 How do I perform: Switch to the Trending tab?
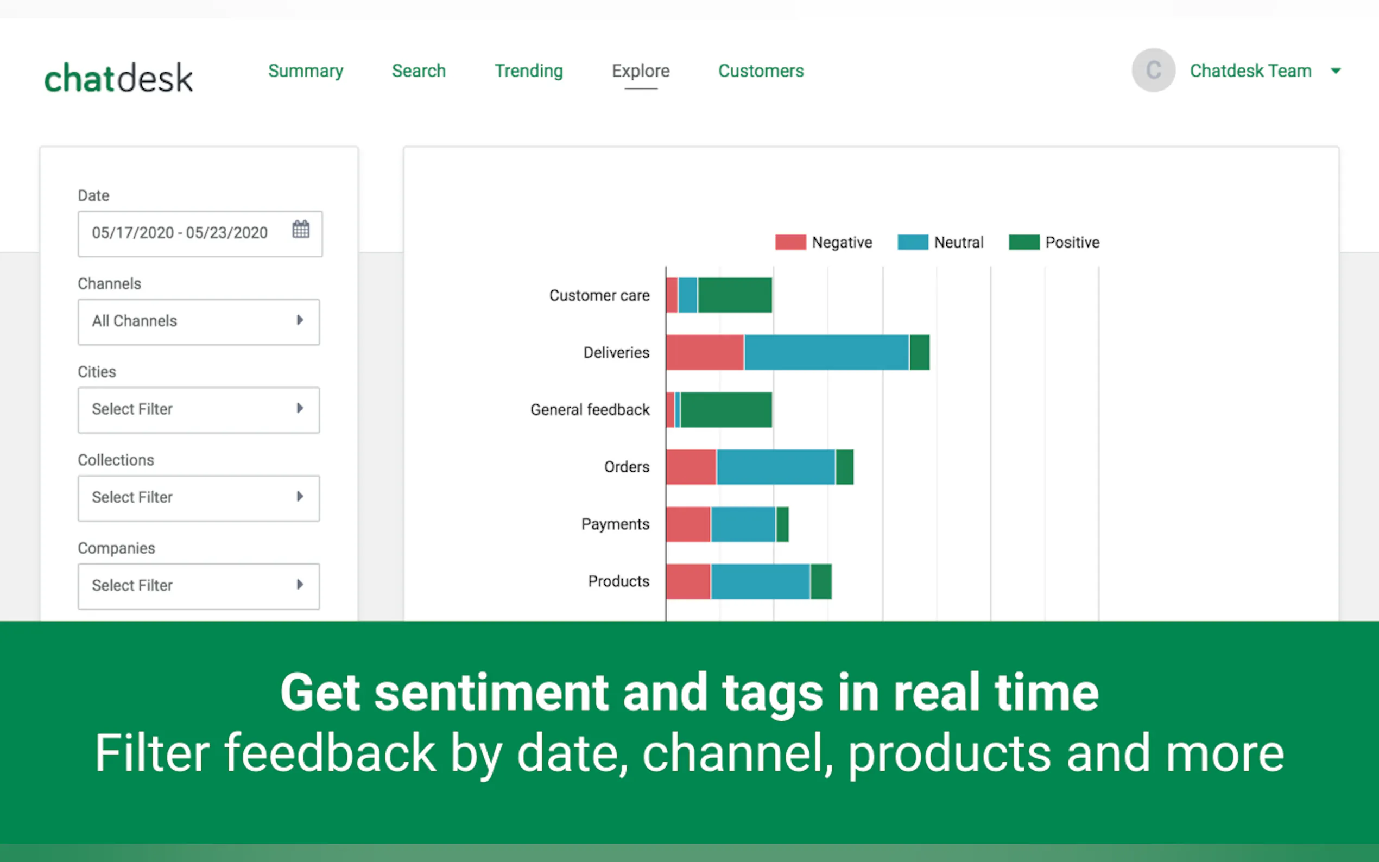(528, 71)
